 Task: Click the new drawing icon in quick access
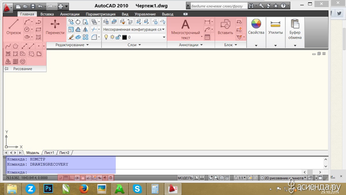point(18,6)
